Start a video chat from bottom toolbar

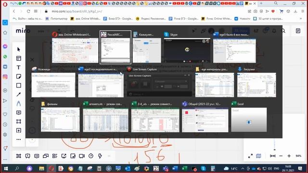82,156
